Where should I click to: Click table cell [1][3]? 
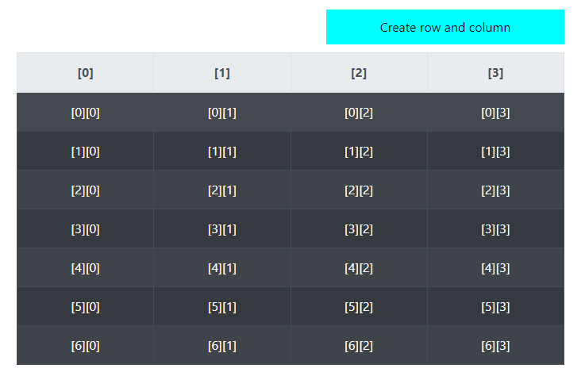point(496,151)
